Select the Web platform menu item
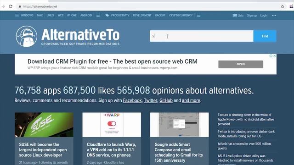The image size is (294, 165). [61, 15]
